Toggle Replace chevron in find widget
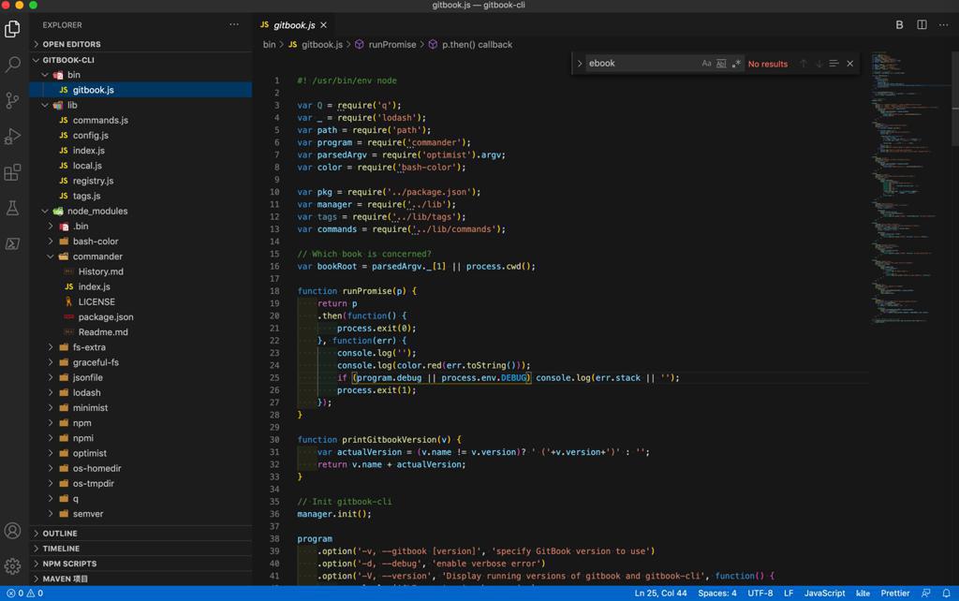The image size is (959, 601). coord(580,64)
